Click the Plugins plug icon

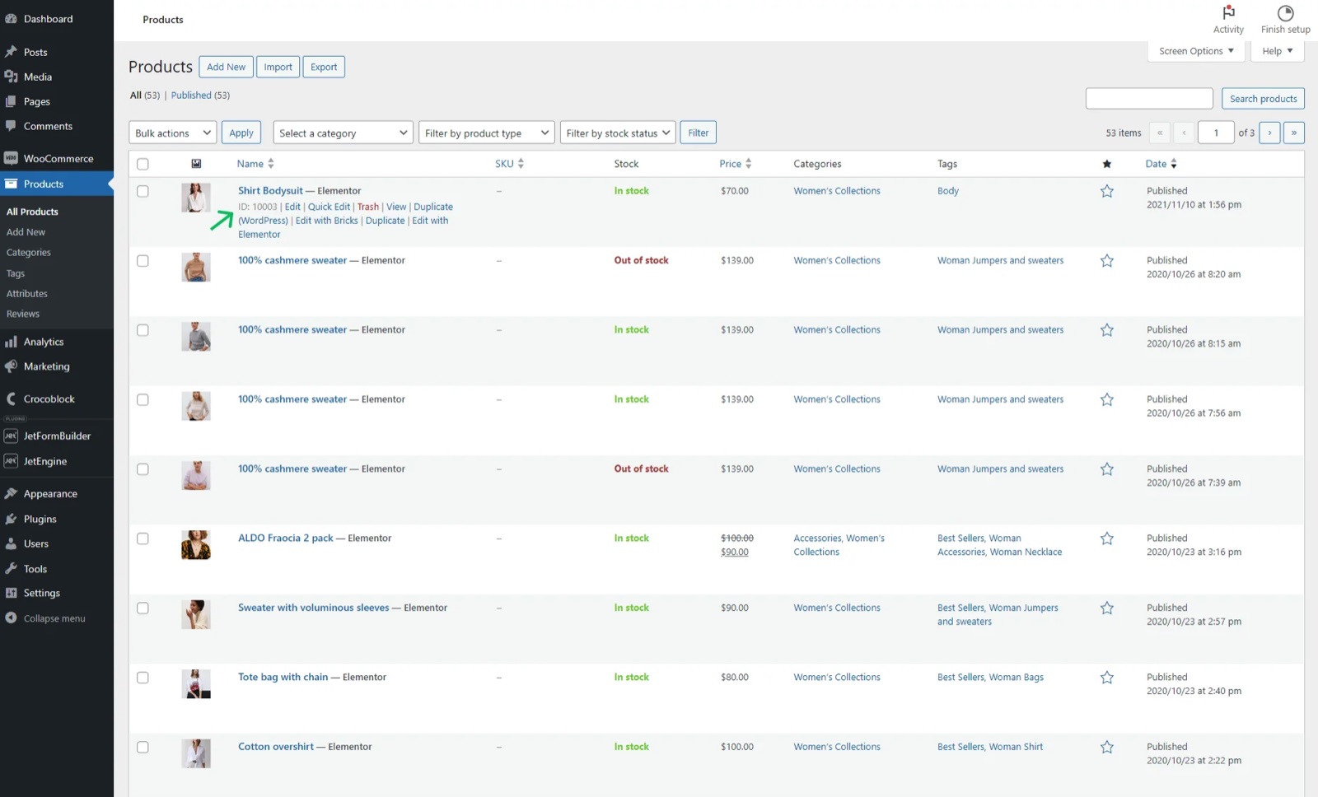(x=11, y=519)
